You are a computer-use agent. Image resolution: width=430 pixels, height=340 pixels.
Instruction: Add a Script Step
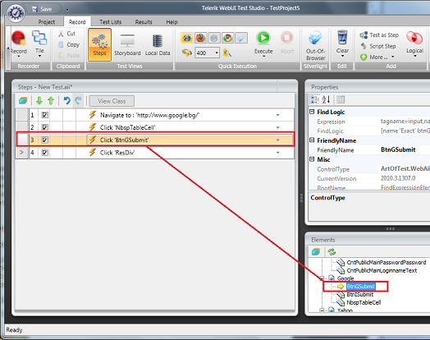pyautogui.click(x=378, y=46)
